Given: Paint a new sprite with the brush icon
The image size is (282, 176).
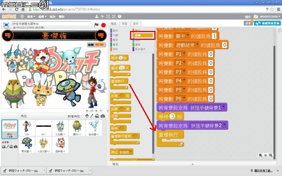Looking at the screenshot, I should tap(92, 116).
